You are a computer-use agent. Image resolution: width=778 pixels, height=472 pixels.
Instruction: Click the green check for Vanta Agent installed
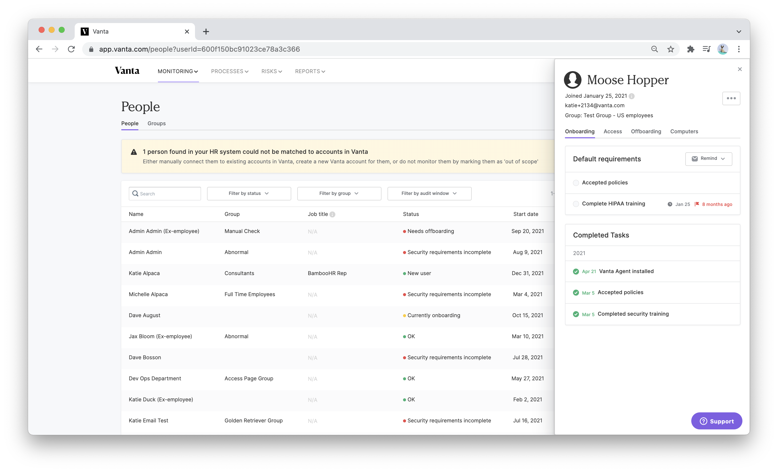pos(576,271)
